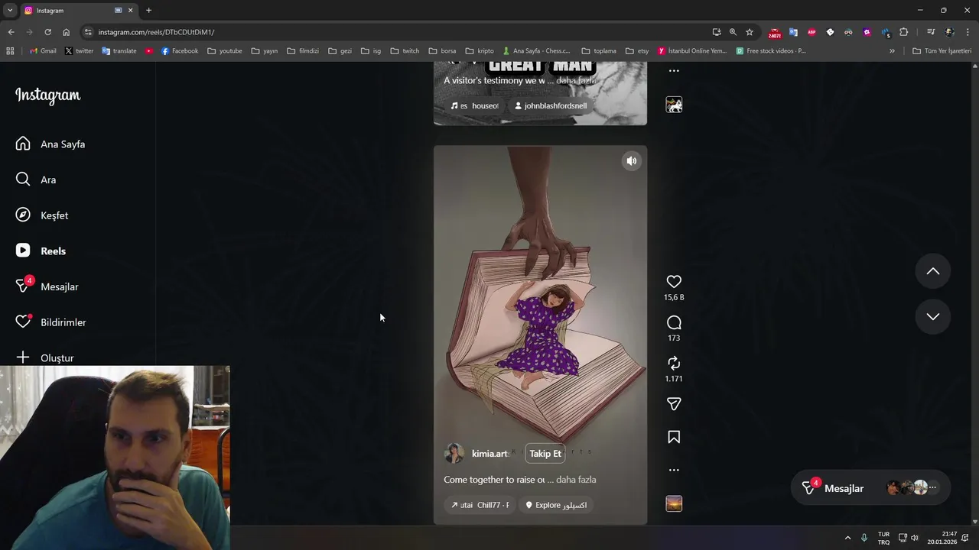Open more options for the upper reel
The image size is (979, 550).
tap(674, 70)
